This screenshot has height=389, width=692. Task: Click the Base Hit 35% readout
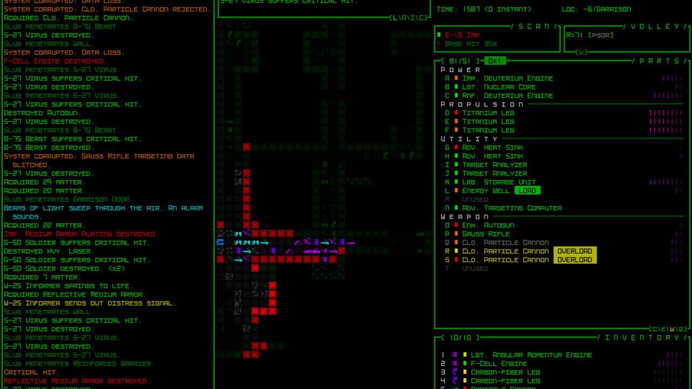(x=471, y=44)
